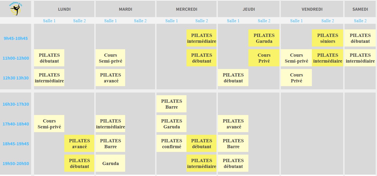Click Salle 2 link under VENDREDI
This screenshot has width=377, height=176.
click(328, 21)
